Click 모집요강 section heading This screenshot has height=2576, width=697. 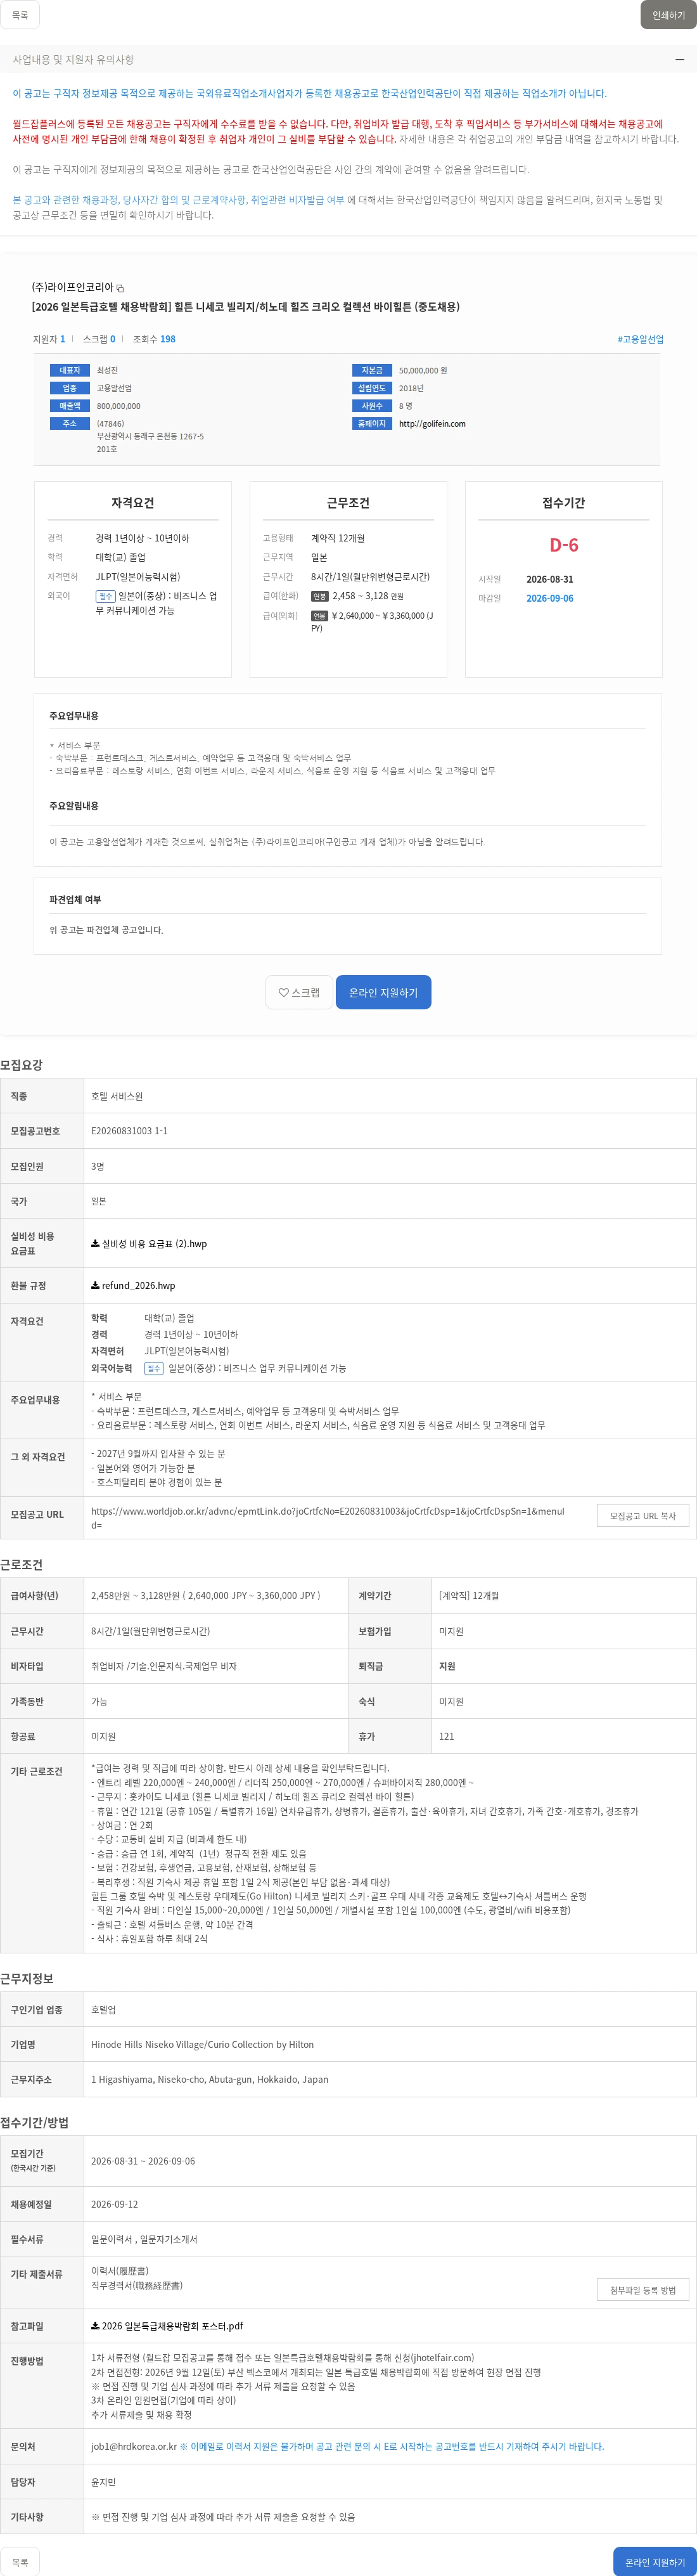coord(21,1065)
